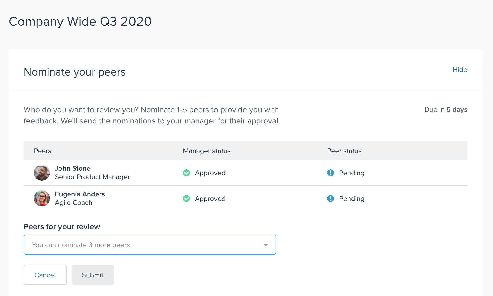Expand the dropdown arrow in the peers selector
Image resolution: width=493 pixels, height=296 pixels.
(265, 245)
